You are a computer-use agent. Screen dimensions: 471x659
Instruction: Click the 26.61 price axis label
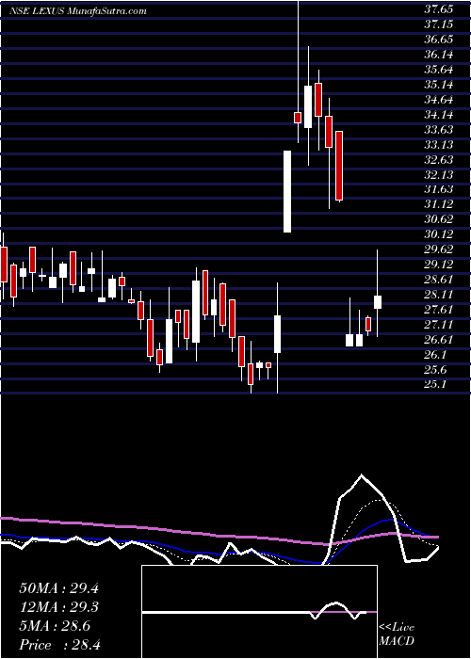coord(438,340)
